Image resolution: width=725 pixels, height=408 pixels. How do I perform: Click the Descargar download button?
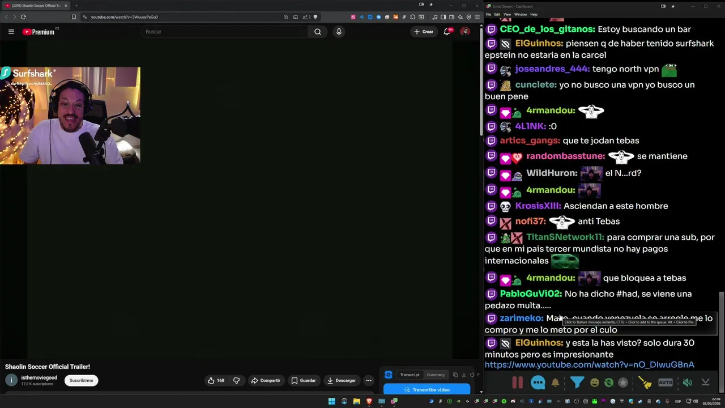click(x=342, y=380)
